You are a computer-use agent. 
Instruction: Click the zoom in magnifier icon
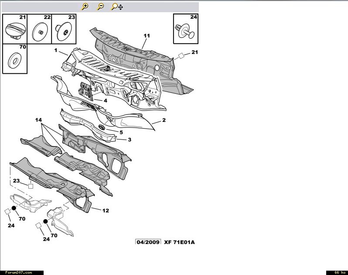[x=85, y=7]
